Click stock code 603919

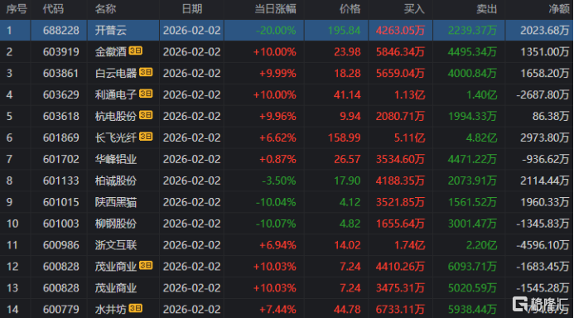tap(60, 52)
